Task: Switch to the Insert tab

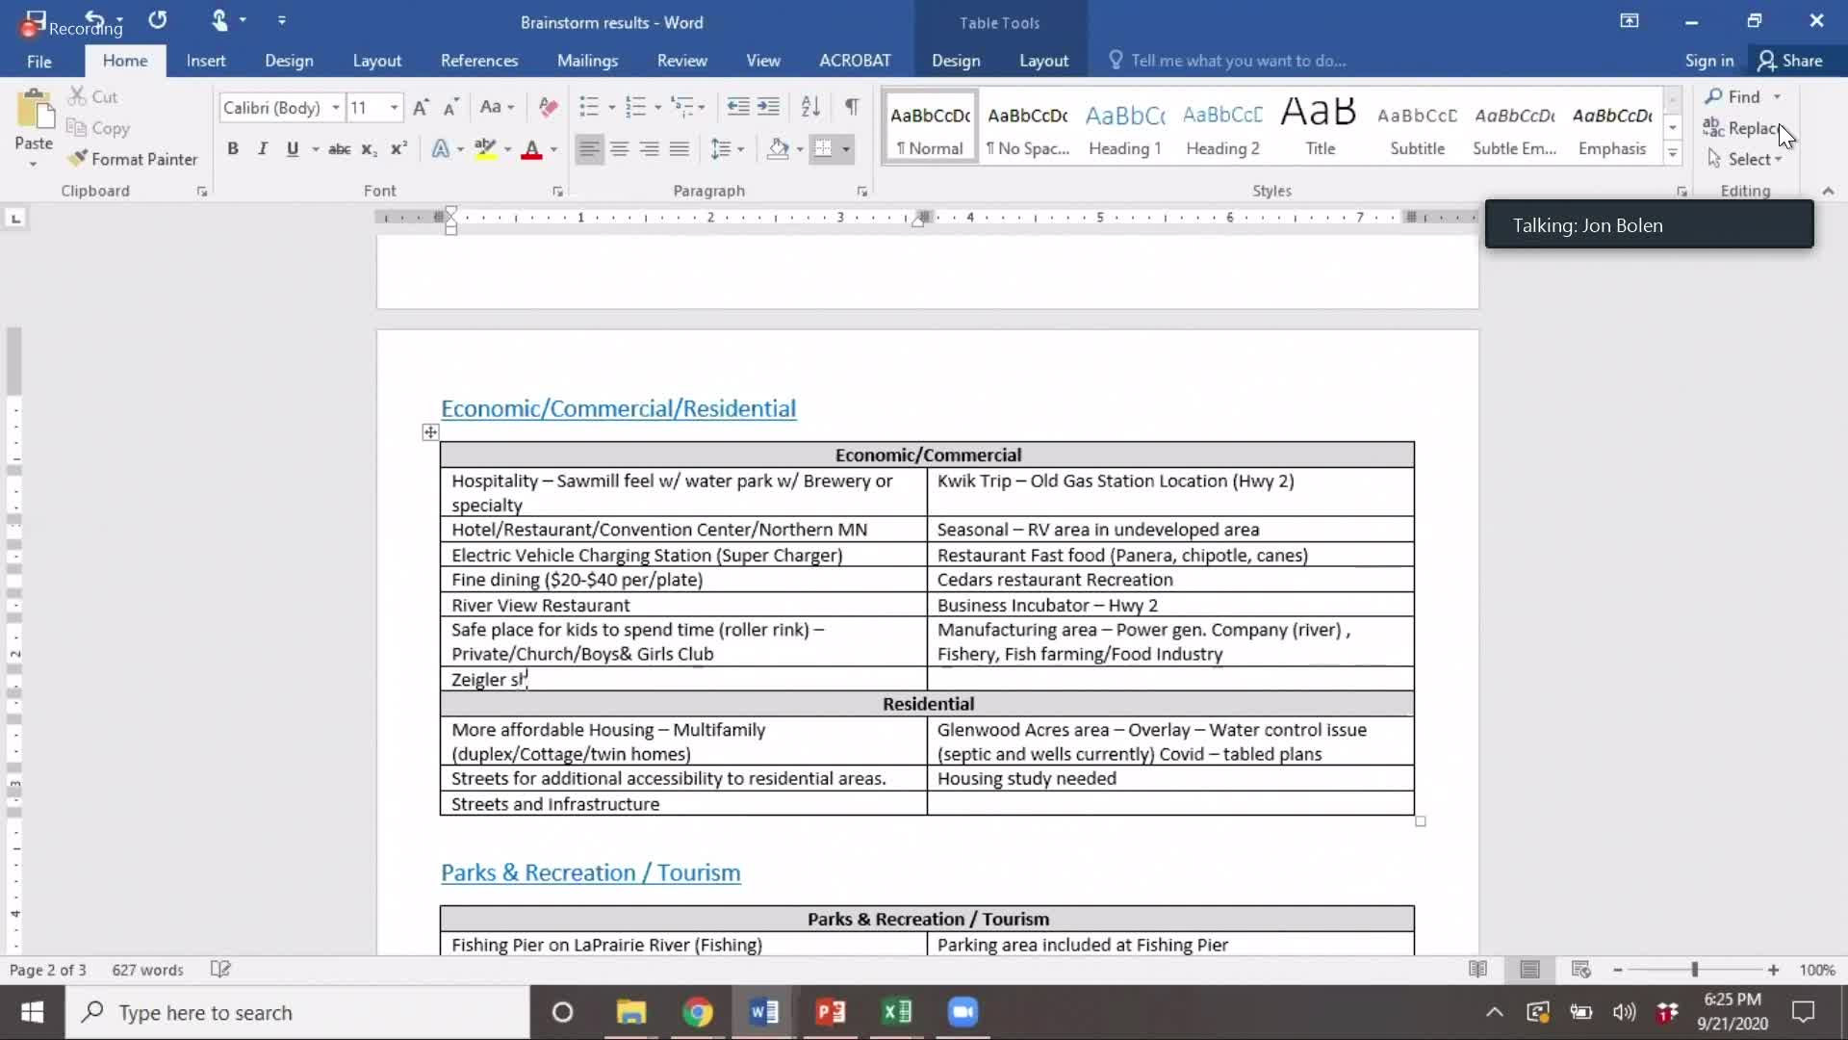Action: point(206,61)
